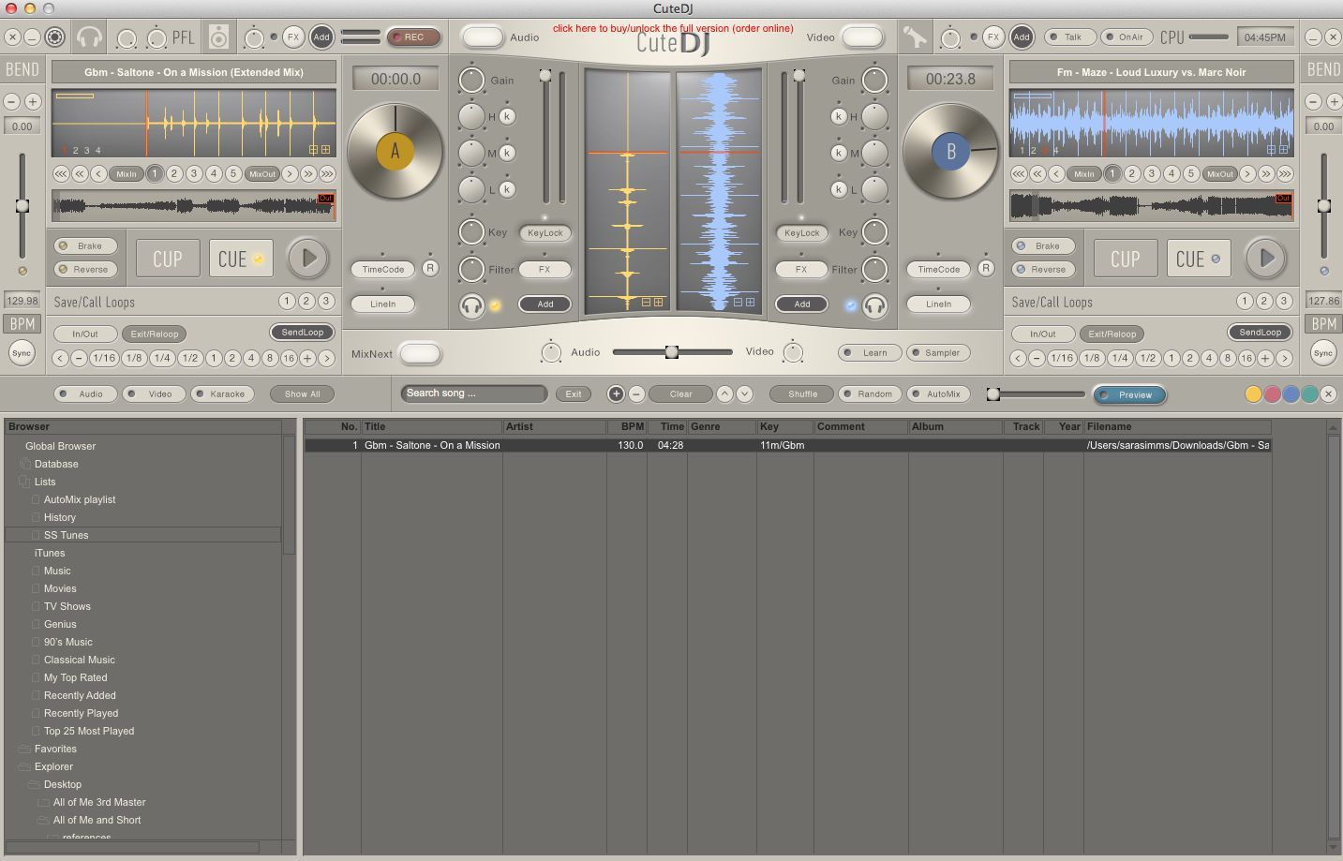Image resolution: width=1343 pixels, height=861 pixels.
Task: Click CUE on deck A
Action: click(241, 258)
